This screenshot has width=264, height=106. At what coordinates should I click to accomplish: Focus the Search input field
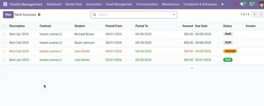coord(134,15)
